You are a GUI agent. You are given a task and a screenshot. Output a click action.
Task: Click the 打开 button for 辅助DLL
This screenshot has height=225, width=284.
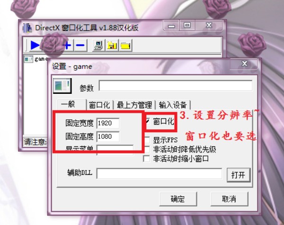tap(239, 175)
